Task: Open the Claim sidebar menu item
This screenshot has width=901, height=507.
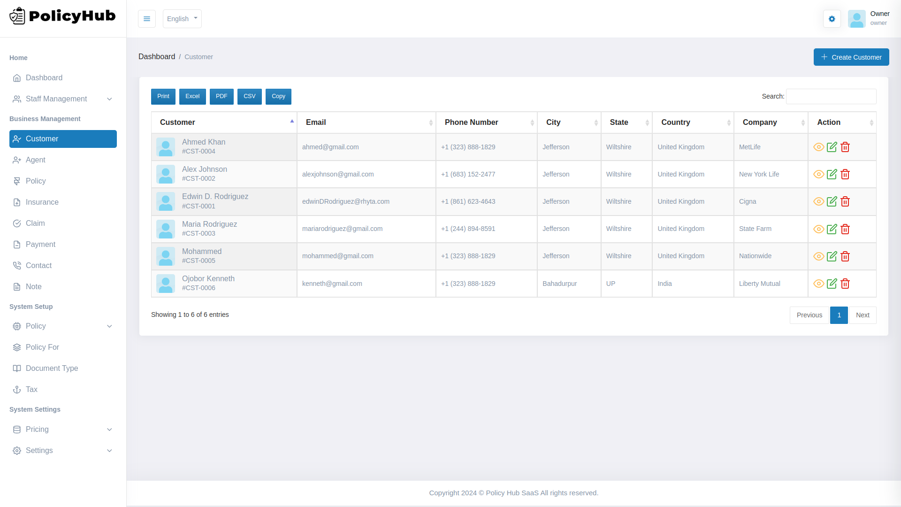Action: point(35,223)
